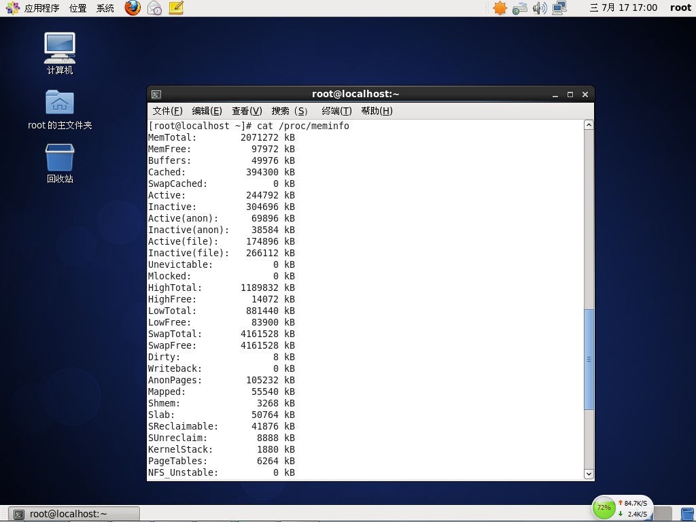Open the mail client panel icon

(x=154, y=7)
